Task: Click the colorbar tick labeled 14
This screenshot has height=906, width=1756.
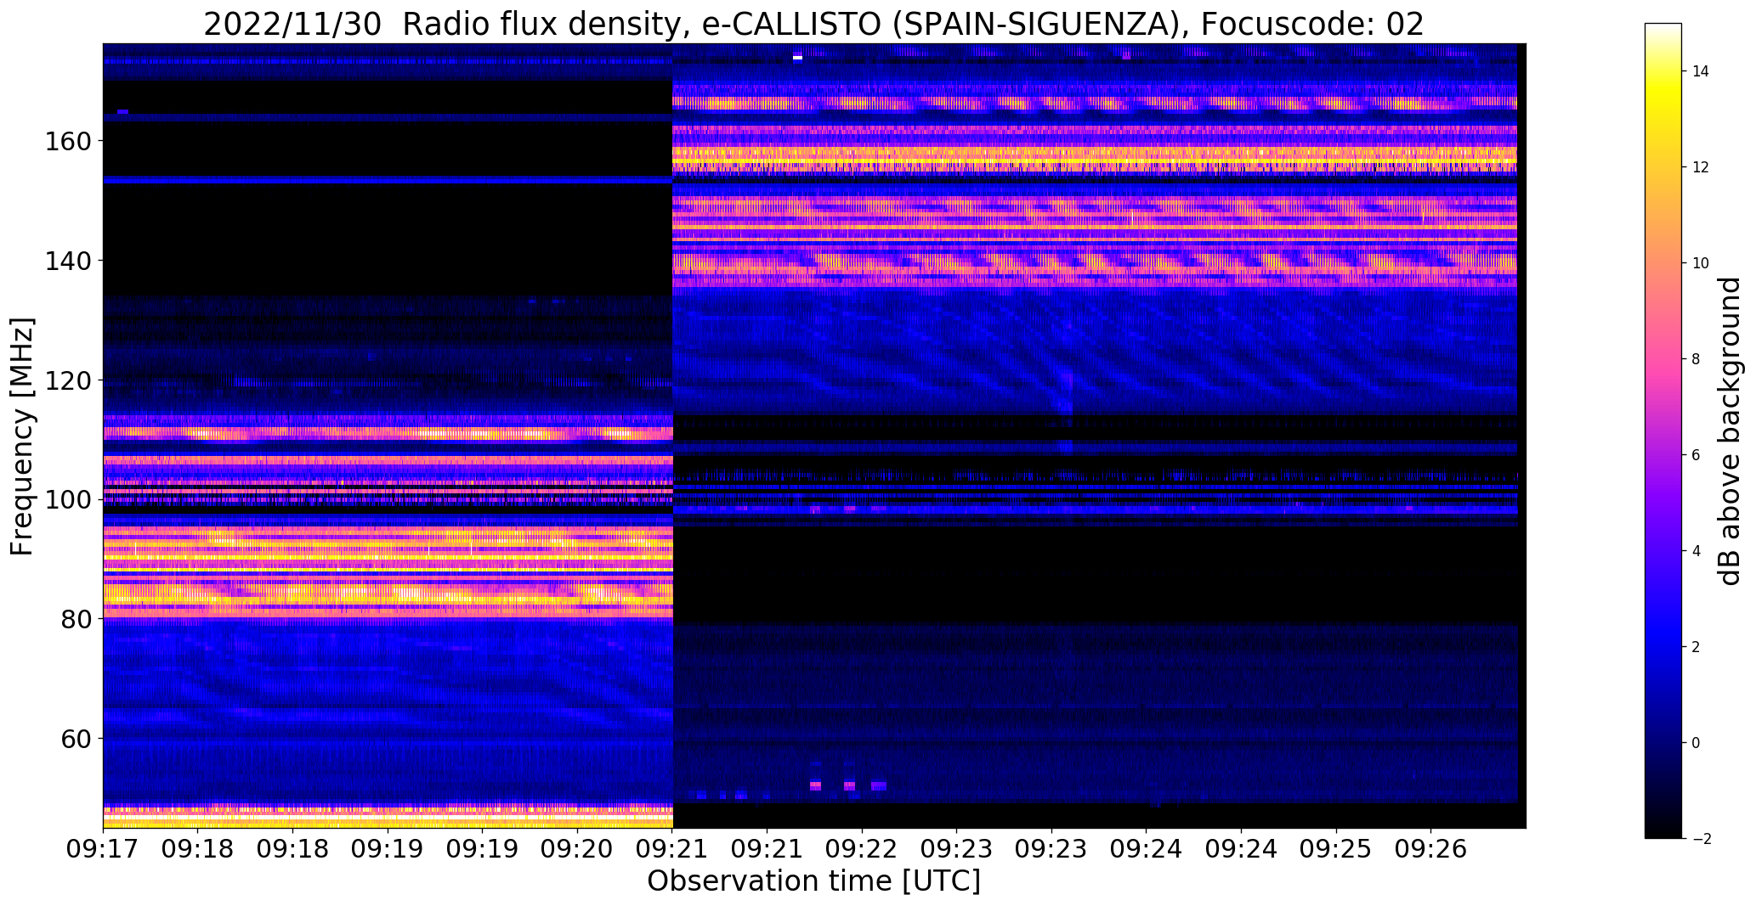Action: click(x=1701, y=71)
